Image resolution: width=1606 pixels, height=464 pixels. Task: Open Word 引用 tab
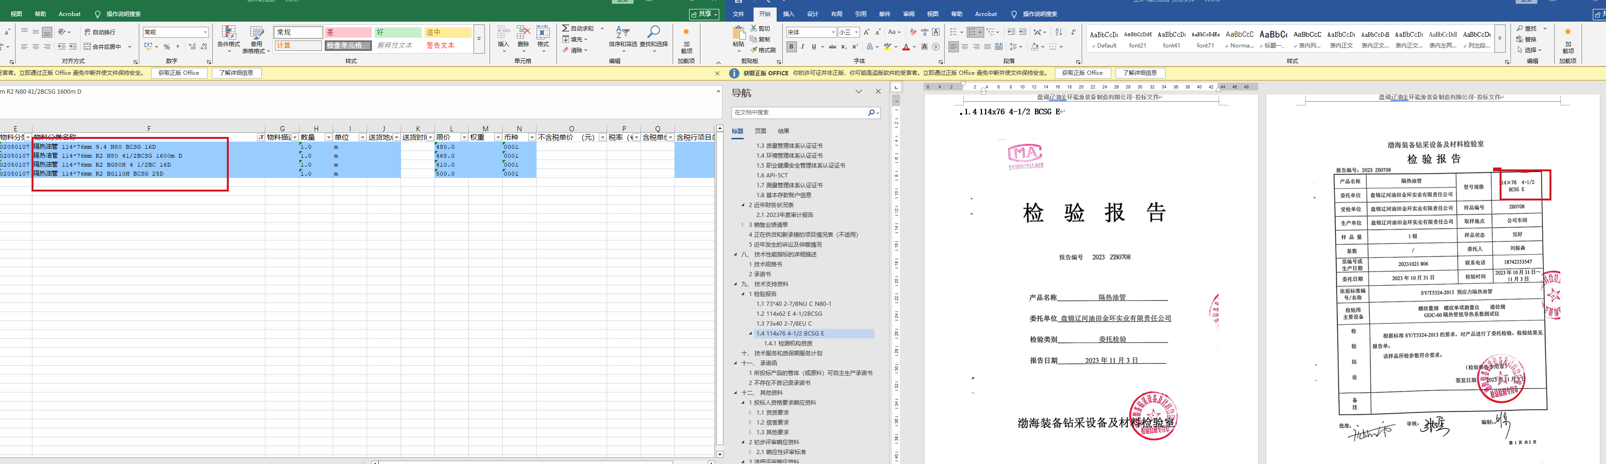[861, 14]
